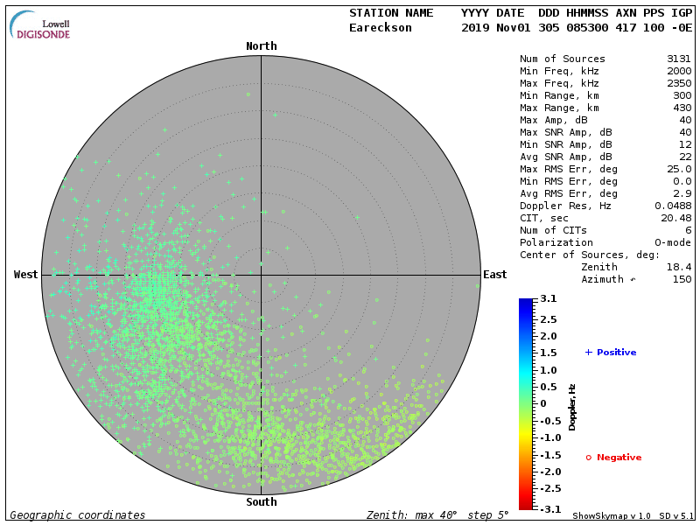Click the West label beside the skymap

(x=26, y=275)
